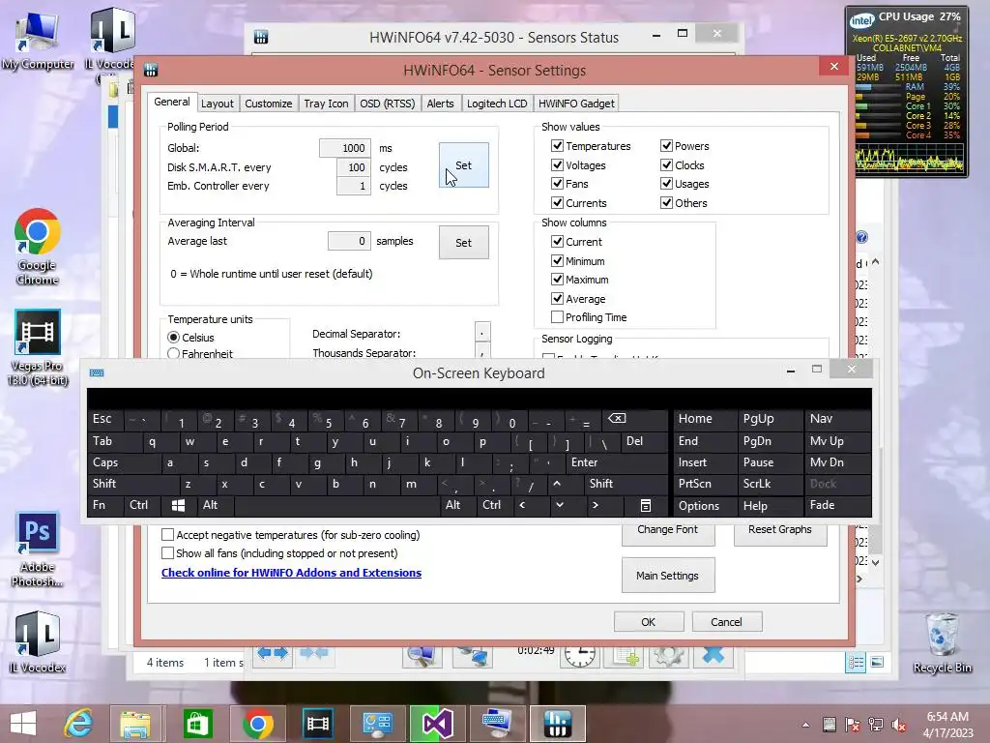Click the clock reset icon in Sensors Status toolbar
The height and width of the screenshot is (743, 990).
pos(580,656)
